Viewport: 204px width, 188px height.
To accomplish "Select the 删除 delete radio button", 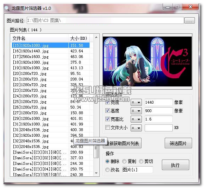I will [x=107, y=161].
